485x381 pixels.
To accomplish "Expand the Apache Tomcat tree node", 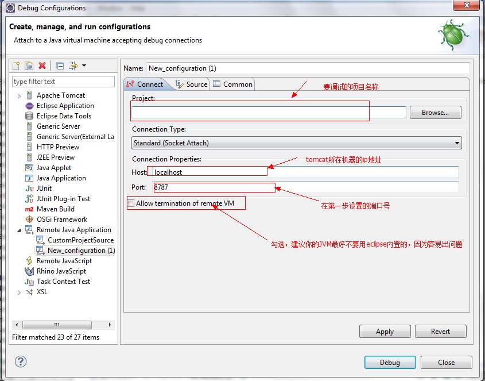I will click(20, 96).
